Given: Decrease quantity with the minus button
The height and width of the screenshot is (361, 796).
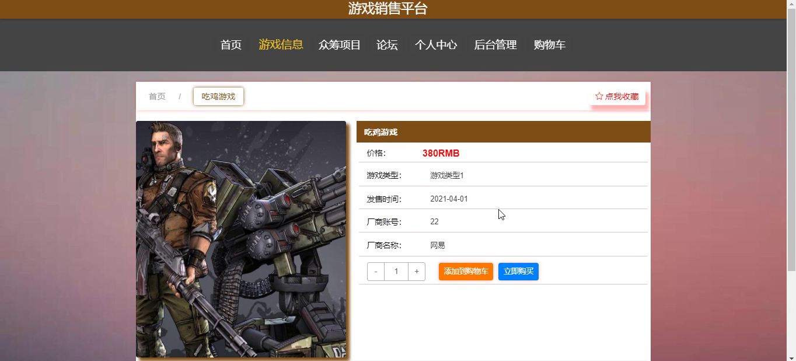Looking at the screenshot, I should pos(376,272).
